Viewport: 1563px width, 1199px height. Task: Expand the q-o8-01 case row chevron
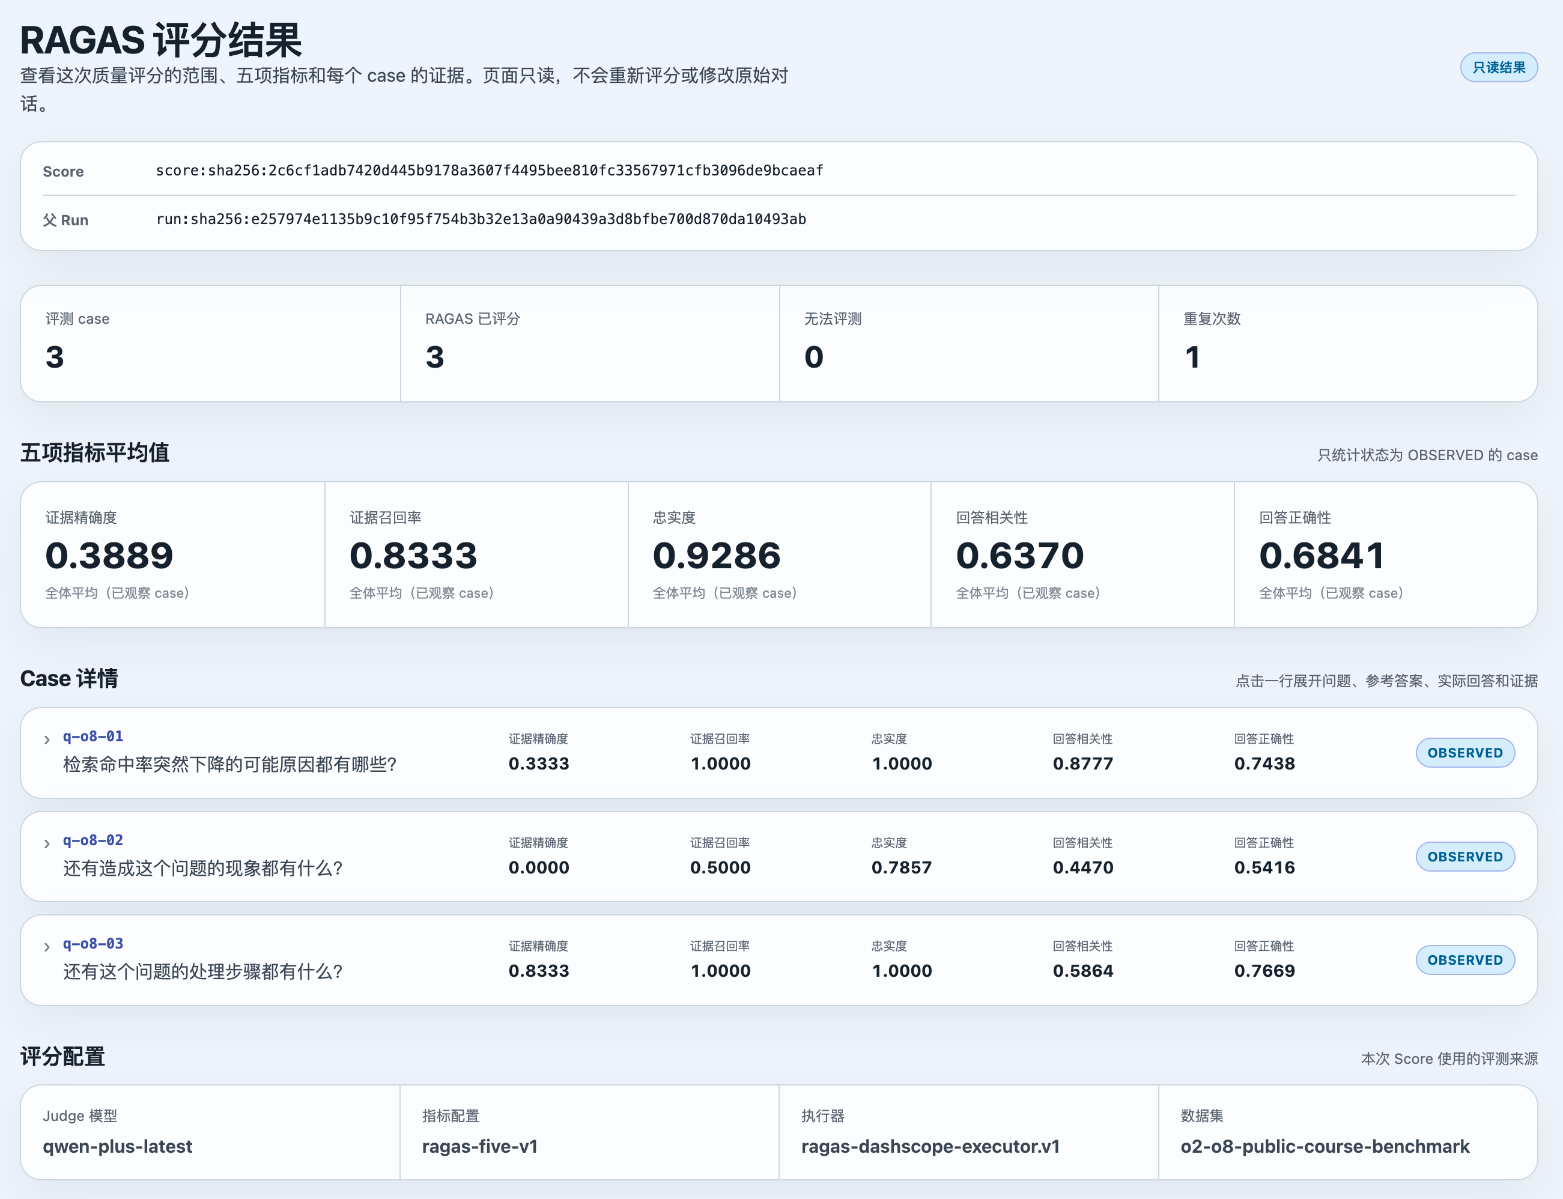(46, 739)
